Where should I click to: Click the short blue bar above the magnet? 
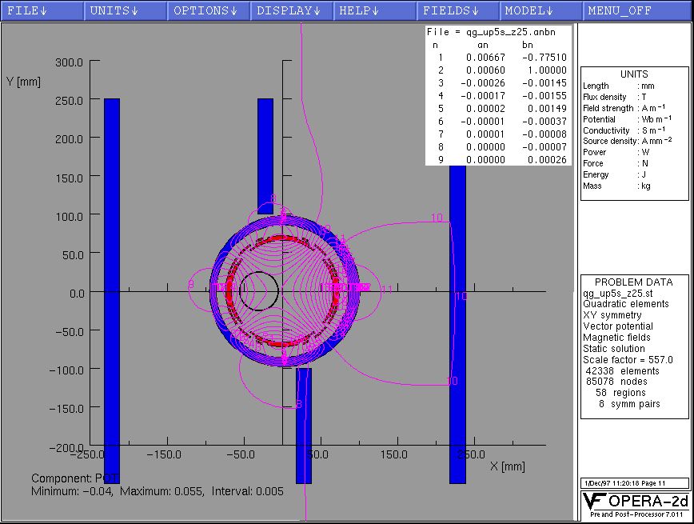pos(265,156)
